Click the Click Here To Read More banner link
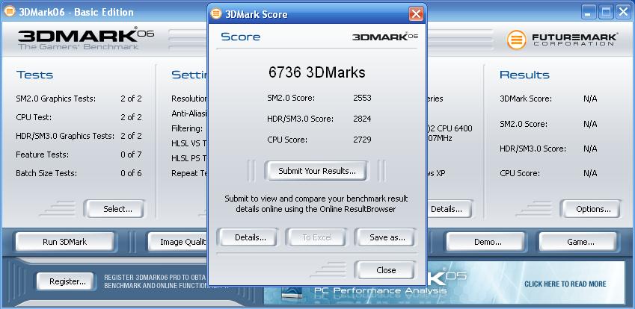This screenshot has height=309, width=635. [x=565, y=284]
